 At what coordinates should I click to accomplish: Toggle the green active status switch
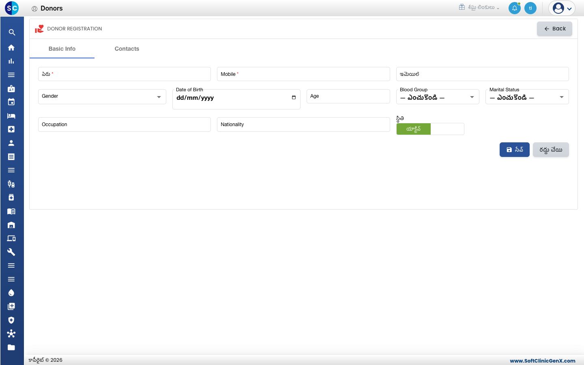(x=430, y=129)
